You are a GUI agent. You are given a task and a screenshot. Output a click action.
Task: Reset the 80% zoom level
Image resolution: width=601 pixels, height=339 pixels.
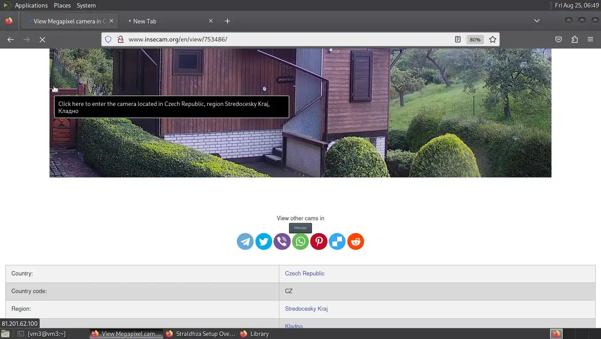pyautogui.click(x=475, y=39)
